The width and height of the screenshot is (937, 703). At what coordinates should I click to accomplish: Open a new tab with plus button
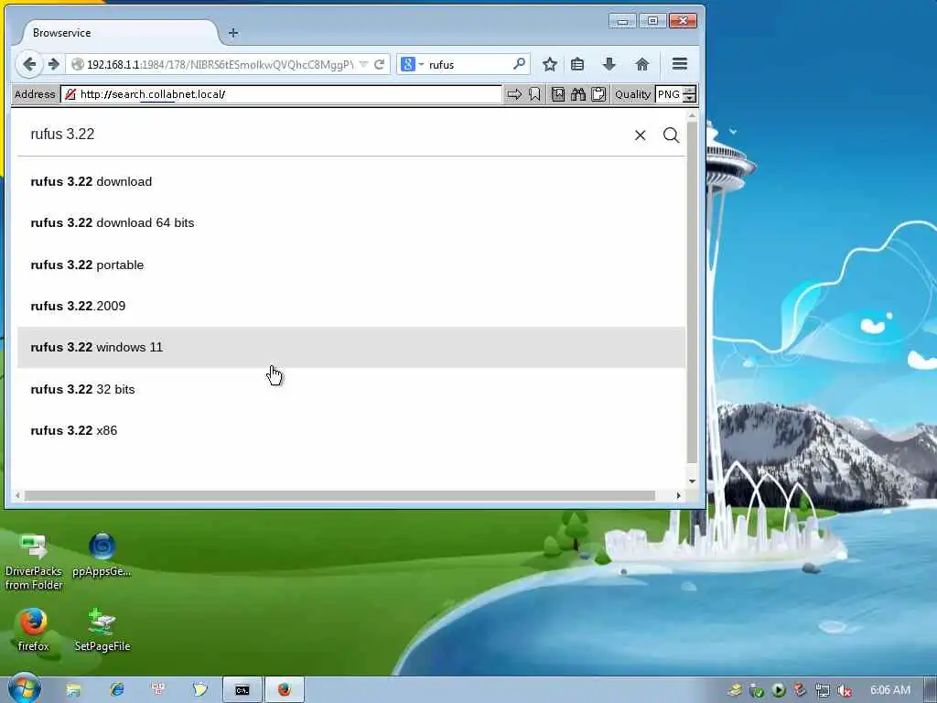233,33
